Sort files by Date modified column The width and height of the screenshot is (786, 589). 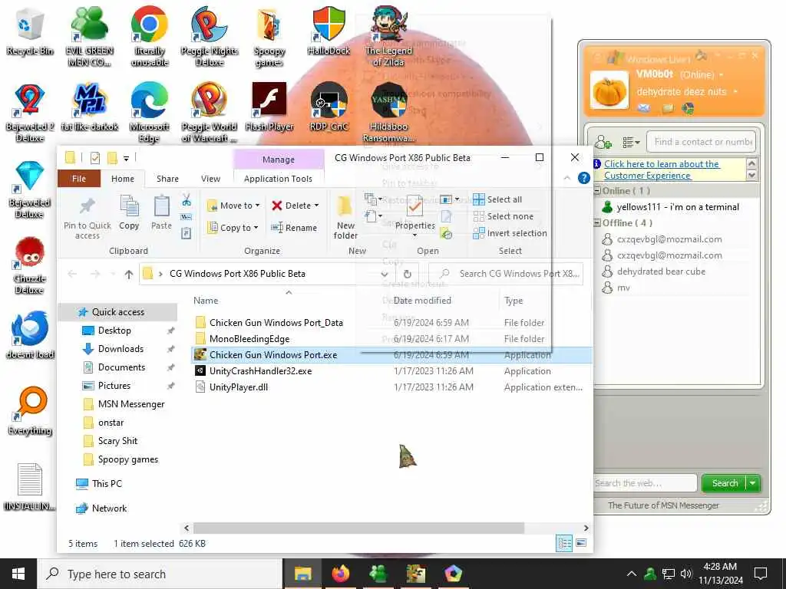coord(422,301)
